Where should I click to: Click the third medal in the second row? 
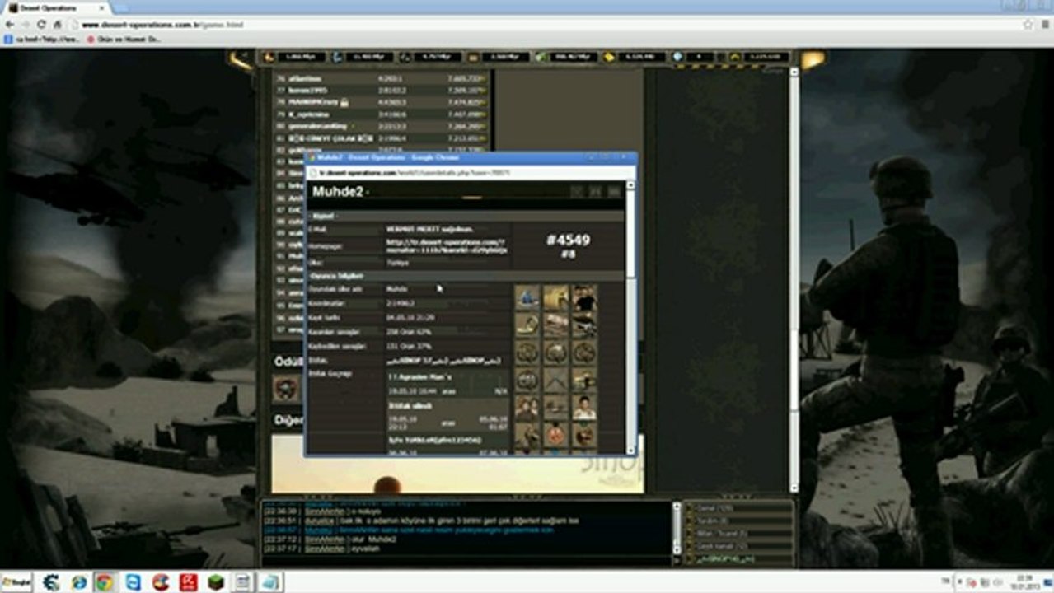click(x=584, y=325)
